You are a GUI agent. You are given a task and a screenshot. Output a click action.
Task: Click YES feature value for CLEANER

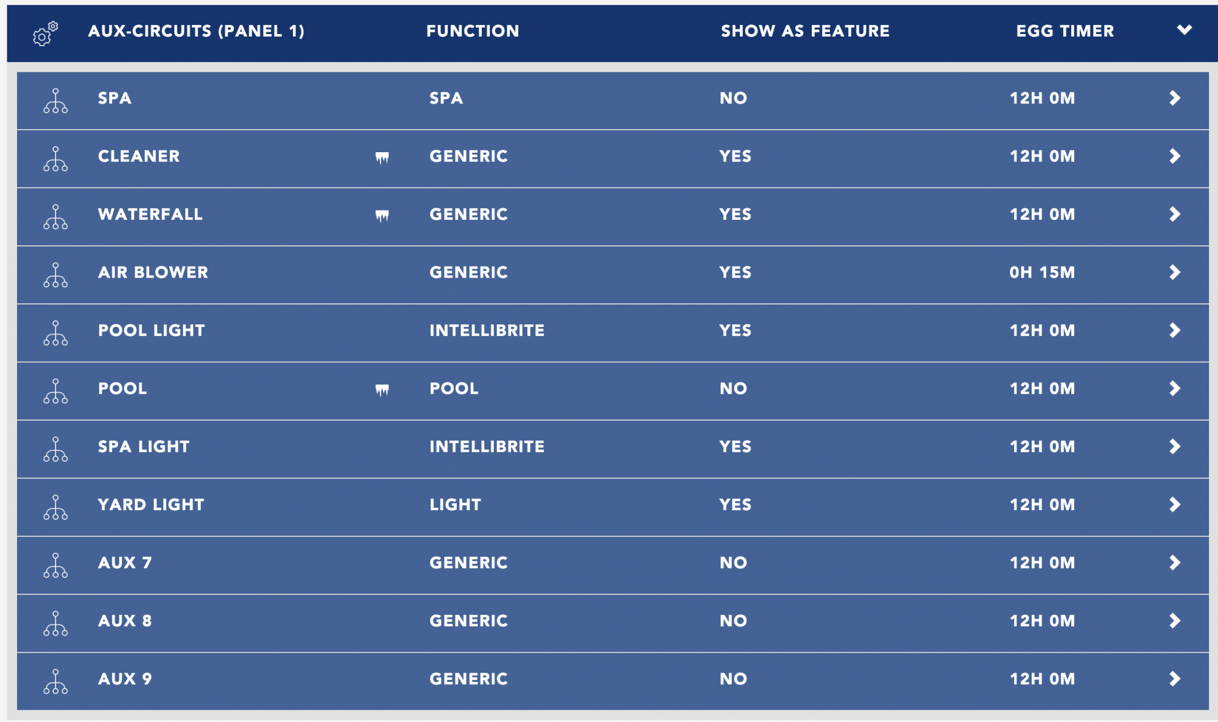pyautogui.click(x=735, y=156)
